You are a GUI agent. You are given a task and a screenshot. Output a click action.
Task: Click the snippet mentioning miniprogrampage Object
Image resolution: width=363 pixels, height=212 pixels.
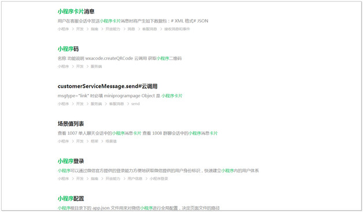click(x=120, y=96)
